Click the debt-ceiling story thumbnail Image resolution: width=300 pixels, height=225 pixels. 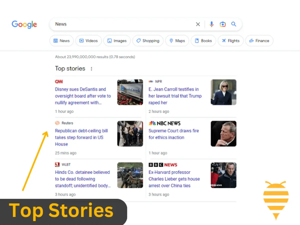coord(130,134)
